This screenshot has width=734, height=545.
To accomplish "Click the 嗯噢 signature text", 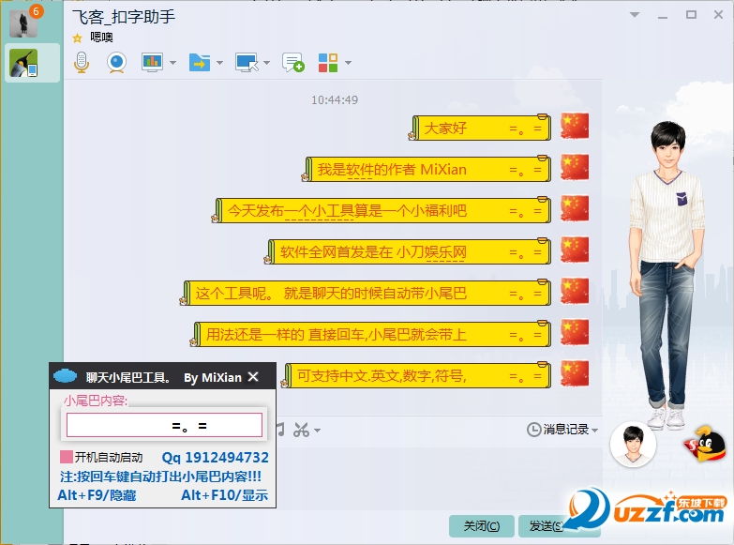I will click(101, 38).
